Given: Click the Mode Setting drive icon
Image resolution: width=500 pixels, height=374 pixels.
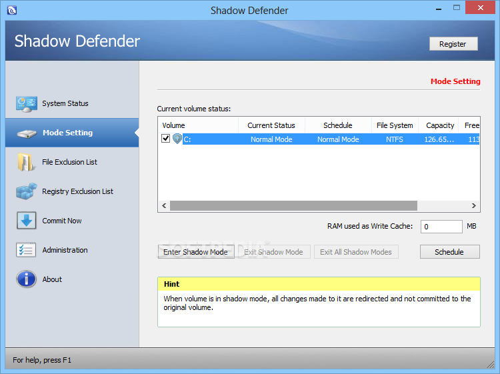Looking at the screenshot, I should click(27, 133).
